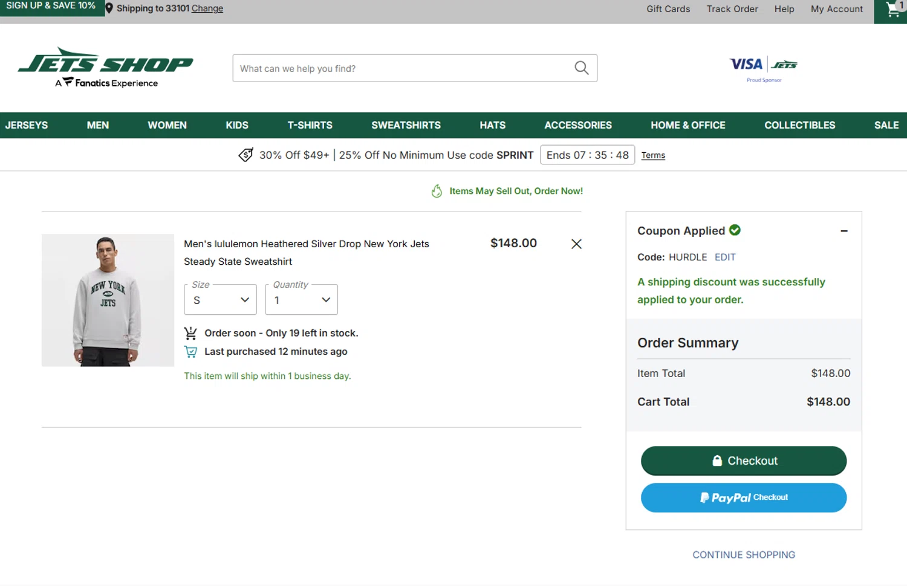This screenshot has width=907, height=588.
Task: Click the SPRINT promo code text
Action: pos(515,155)
